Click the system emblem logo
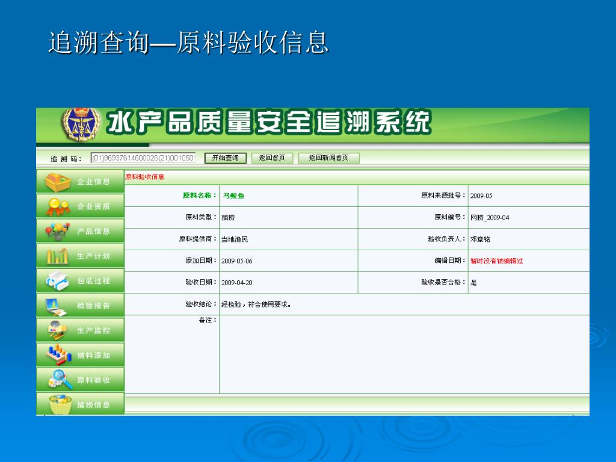The image size is (616, 462). click(x=81, y=125)
